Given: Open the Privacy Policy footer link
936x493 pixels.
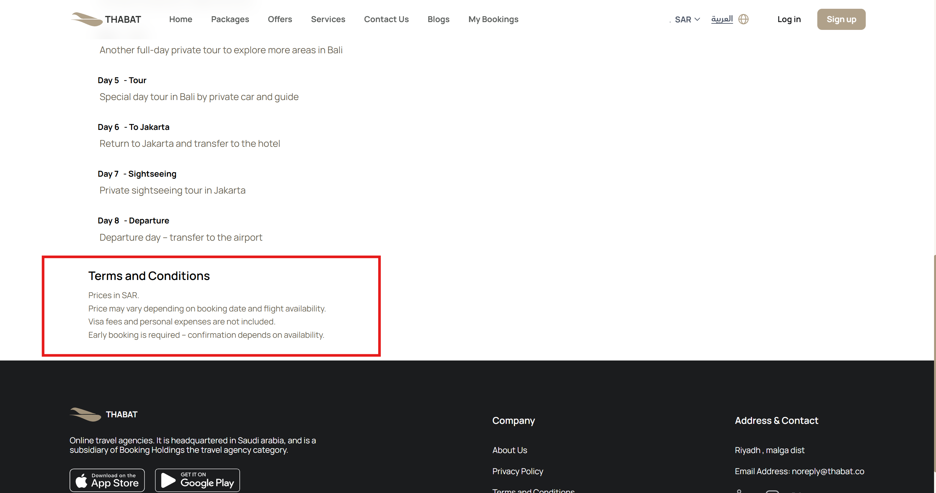Looking at the screenshot, I should pyautogui.click(x=517, y=471).
